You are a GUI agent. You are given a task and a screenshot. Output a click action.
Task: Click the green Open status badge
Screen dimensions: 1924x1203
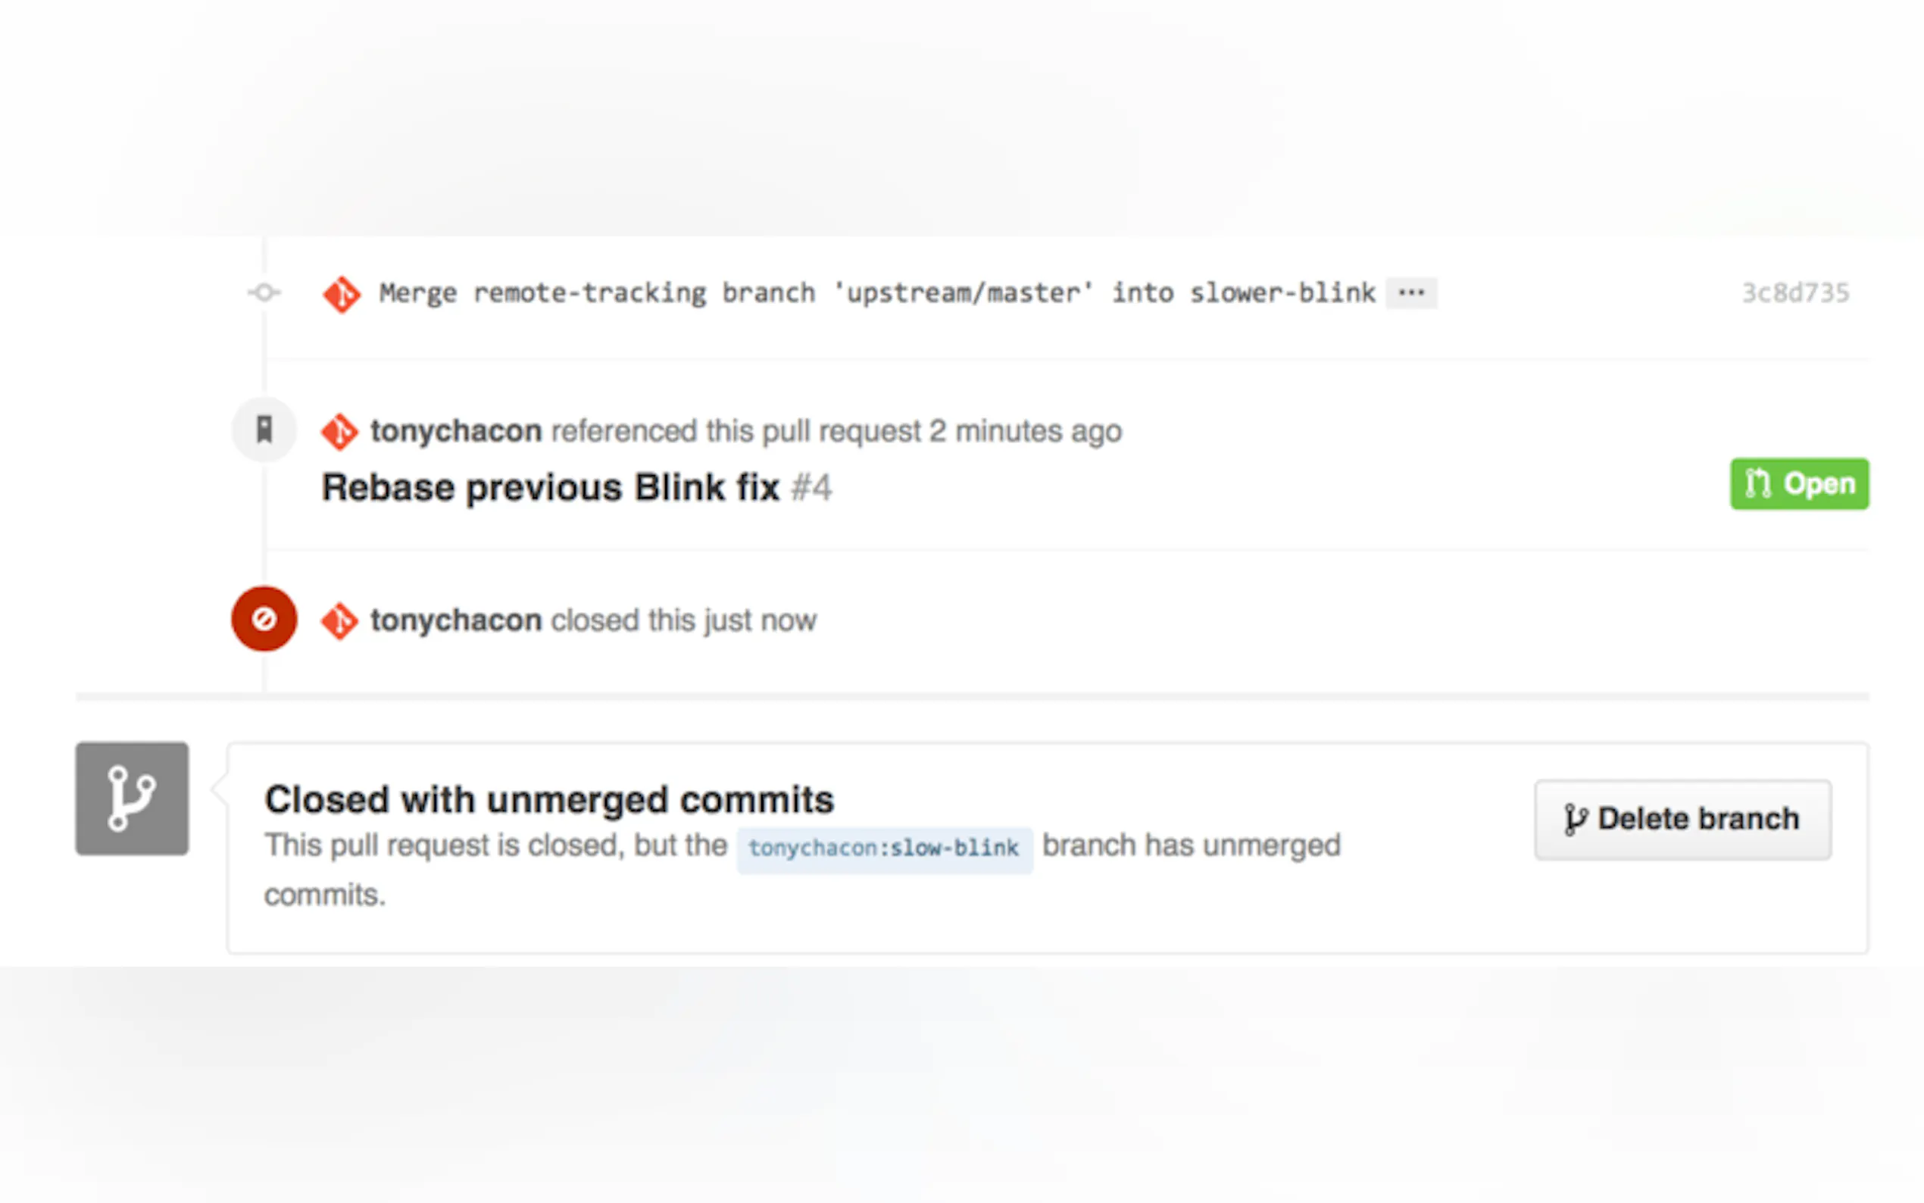[x=1799, y=484]
